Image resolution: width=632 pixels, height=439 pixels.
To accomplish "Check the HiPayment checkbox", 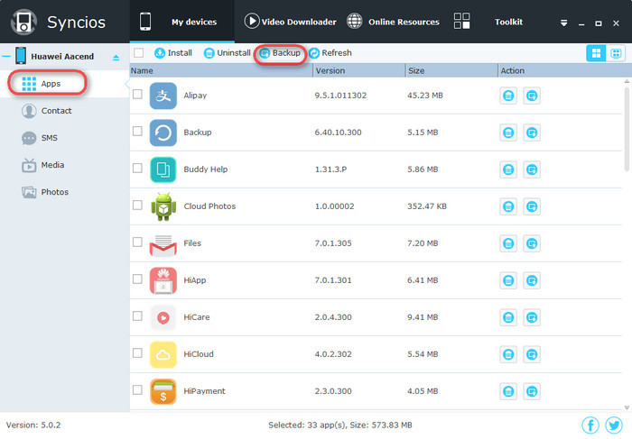I will coord(137,390).
